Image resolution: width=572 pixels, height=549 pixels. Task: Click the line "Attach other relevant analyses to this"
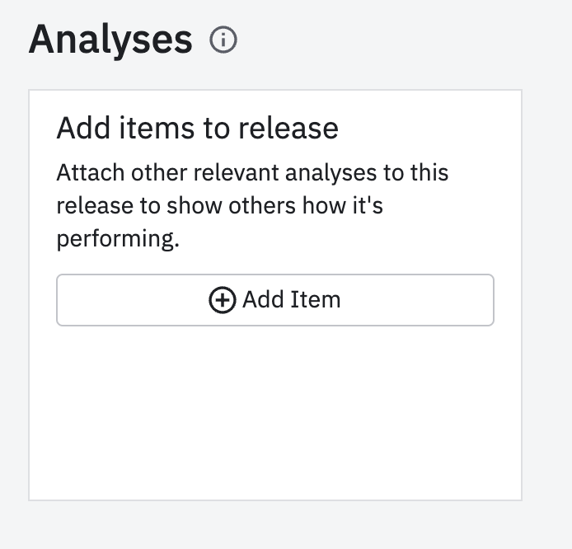[252, 175]
